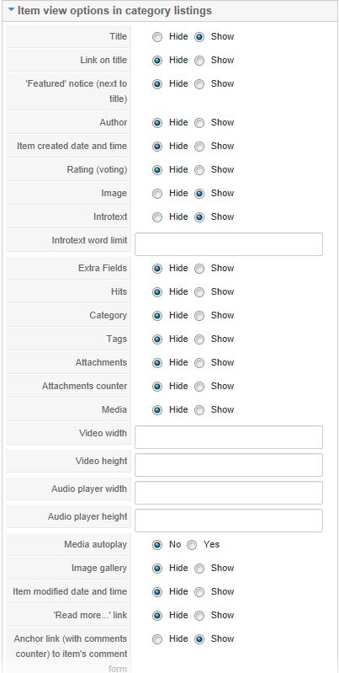Select Hide for Title
339x673 pixels.
click(x=157, y=37)
